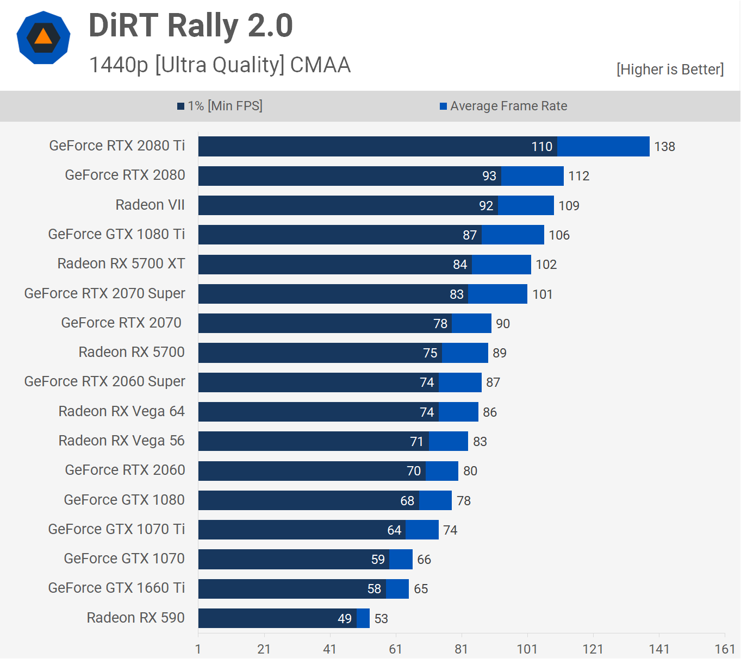Select the GeForce RTX 2060 bar value 80
The width and height of the screenshot is (741, 659).
point(470,471)
